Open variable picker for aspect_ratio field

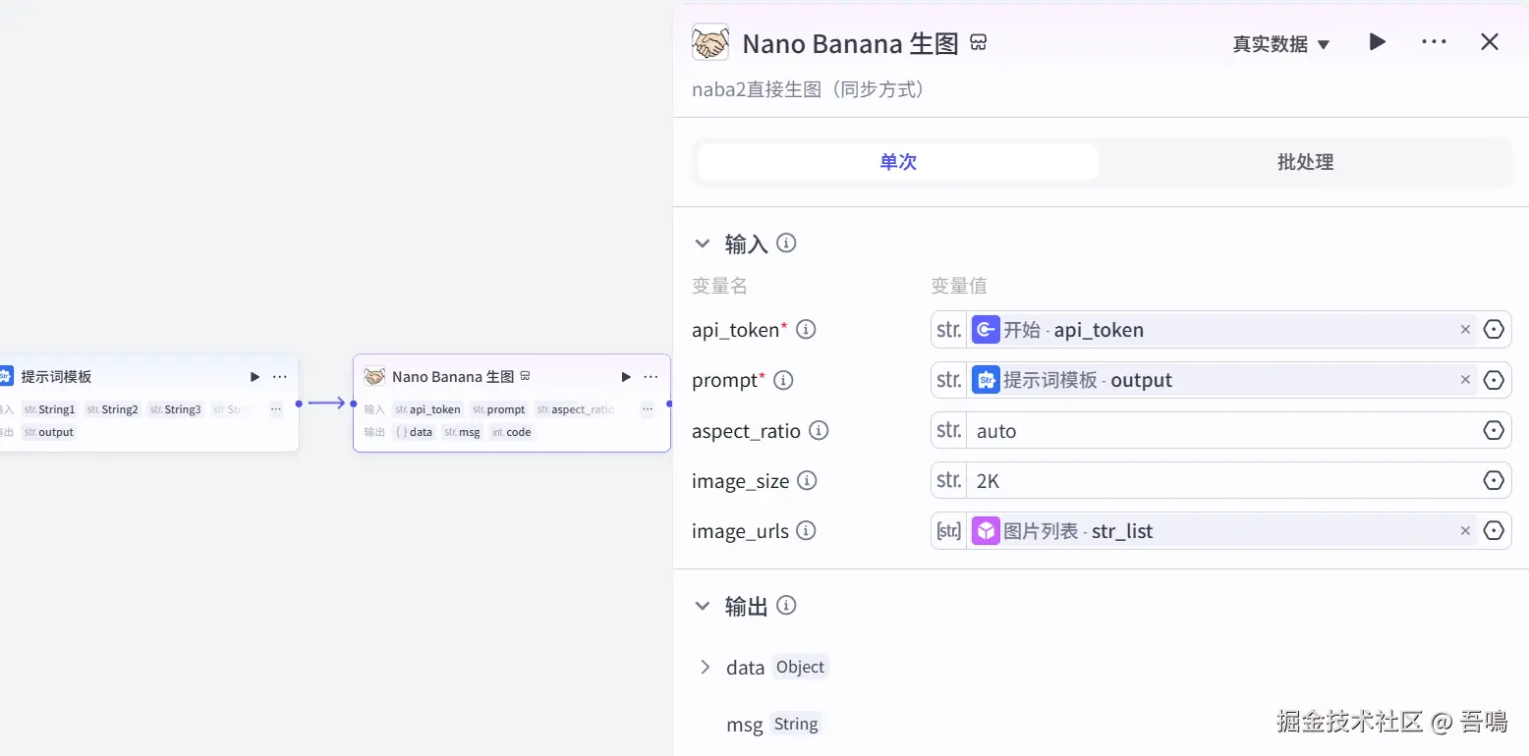coord(1494,431)
